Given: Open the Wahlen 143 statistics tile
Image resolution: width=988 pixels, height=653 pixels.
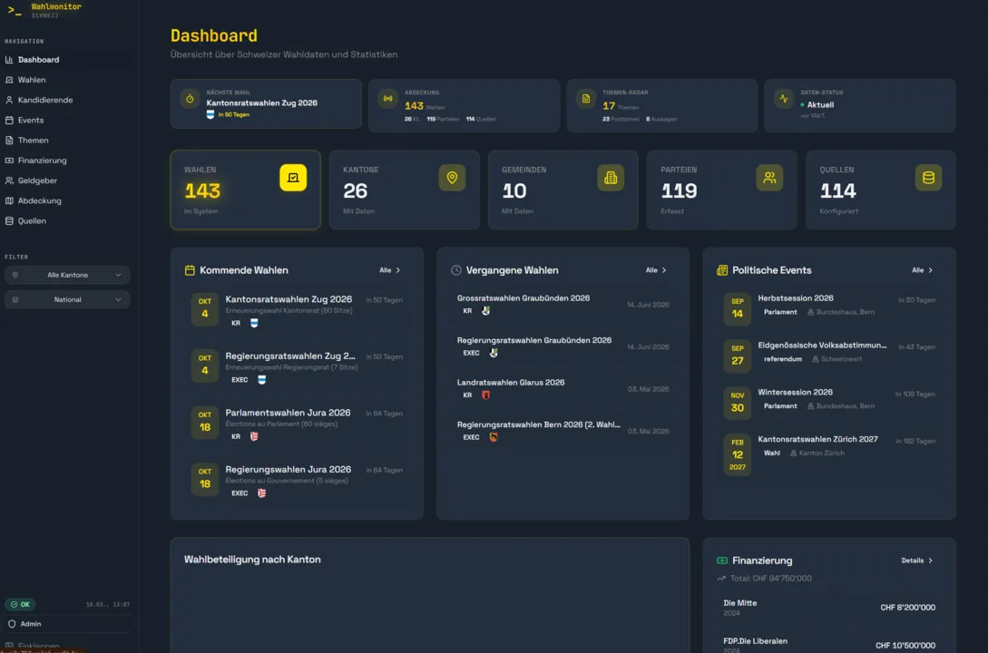Looking at the screenshot, I should point(245,190).
